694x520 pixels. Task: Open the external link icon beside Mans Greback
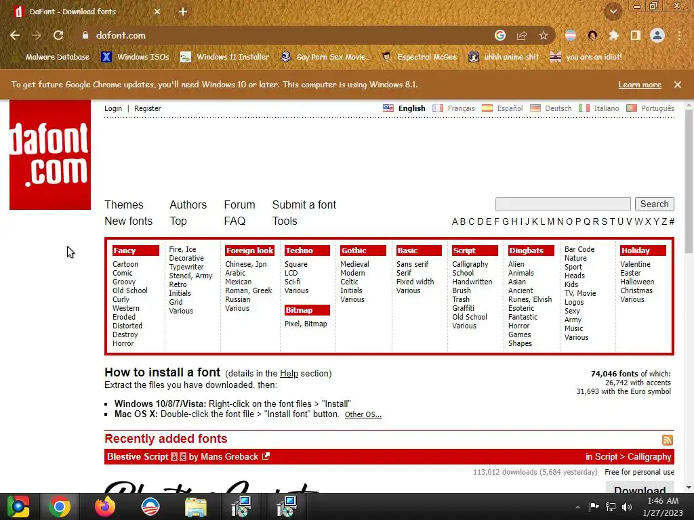(x=266, y=456)
